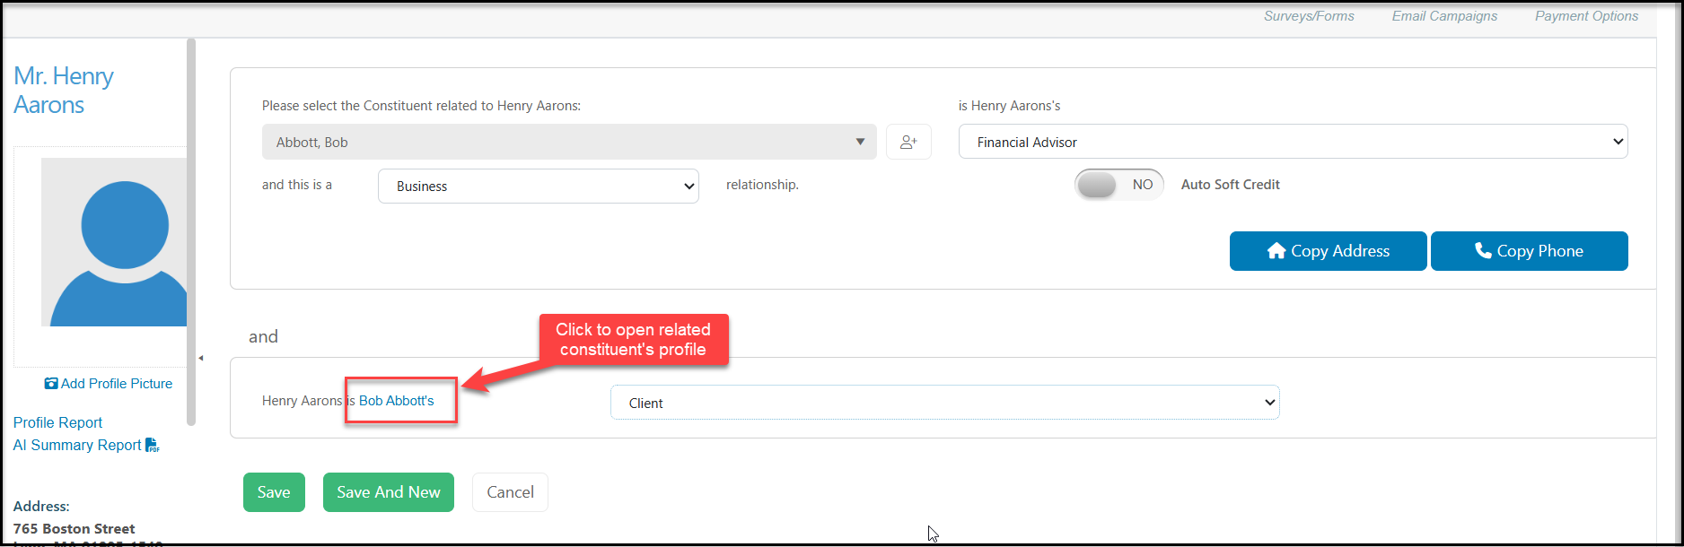Viewport: 1684px width, 547px height.
Task: Click the PDF icon beside AI Summary Report
Action: [153, 445]
